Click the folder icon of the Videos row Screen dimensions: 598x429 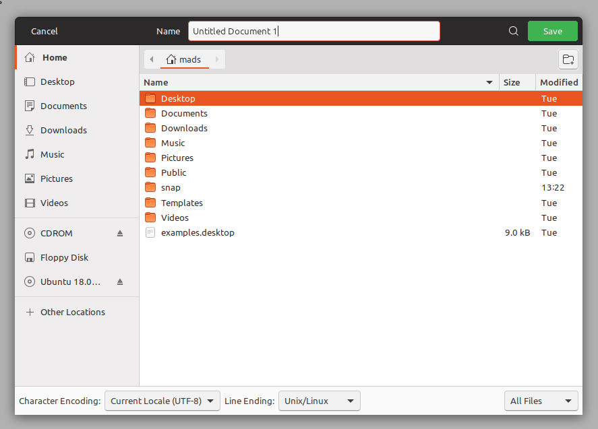[x=150, y=218]
